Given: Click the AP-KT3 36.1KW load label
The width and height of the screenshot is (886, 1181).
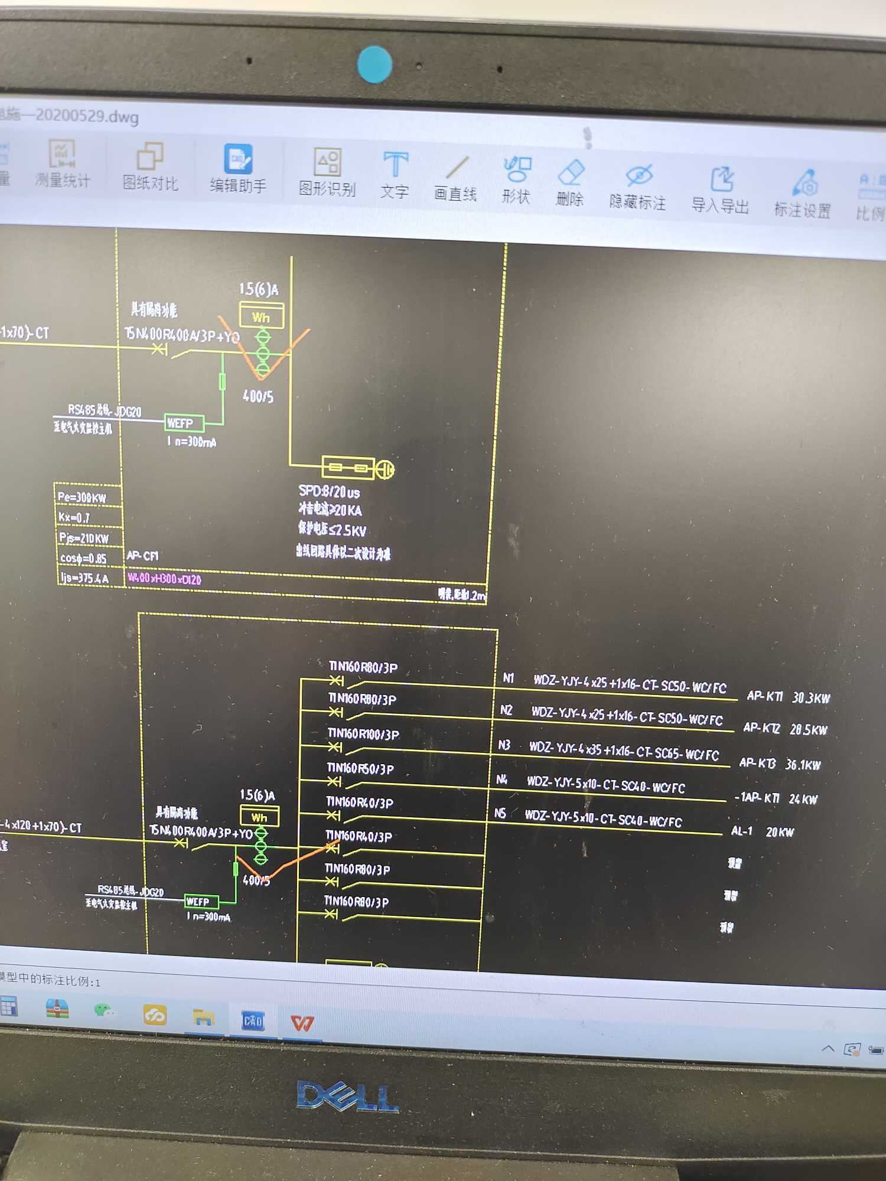Looking at the screenshot, I should pos(780,764).
